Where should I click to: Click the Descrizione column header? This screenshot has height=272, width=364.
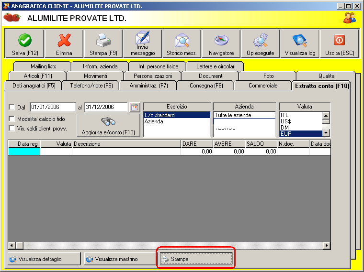coord(126,144)
